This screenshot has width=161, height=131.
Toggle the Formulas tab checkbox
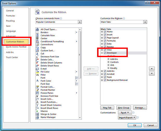[105, 41]
